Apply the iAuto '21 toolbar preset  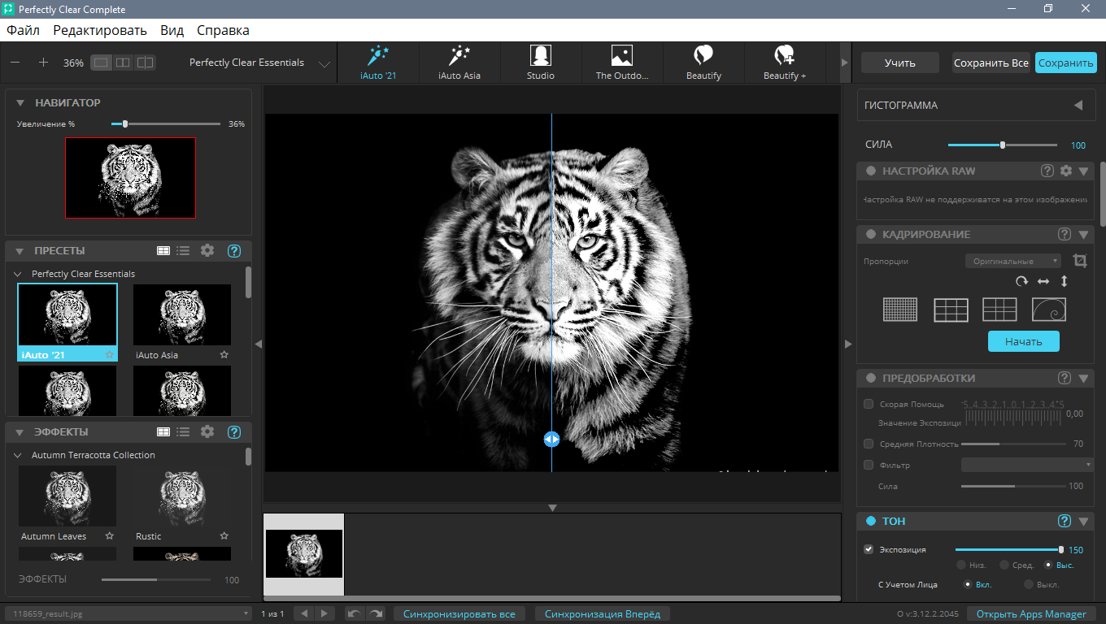click(378, 63)
